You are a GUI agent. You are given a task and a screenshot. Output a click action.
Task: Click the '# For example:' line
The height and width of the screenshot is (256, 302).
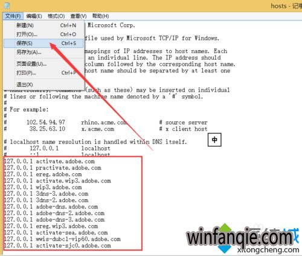pyautogui.click(x=27, y=109)
